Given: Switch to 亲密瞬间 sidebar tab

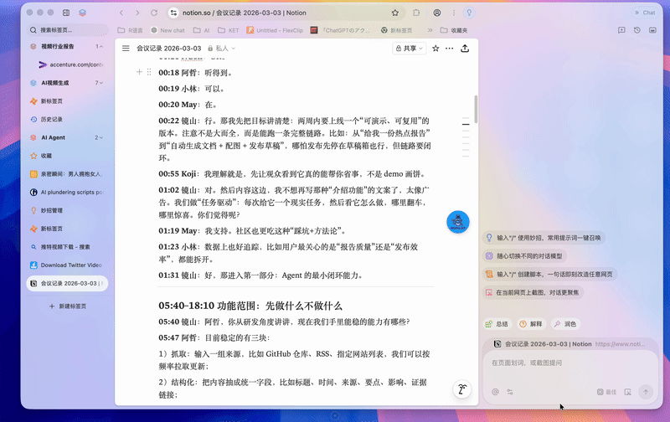Looking at the screenshot, I should click(67, 174).
